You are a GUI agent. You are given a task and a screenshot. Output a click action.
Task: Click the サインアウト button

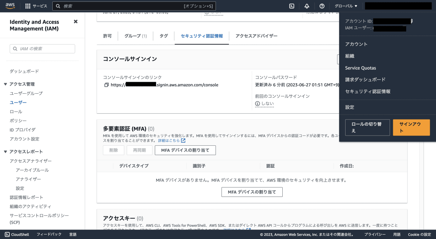click(411, 127)
